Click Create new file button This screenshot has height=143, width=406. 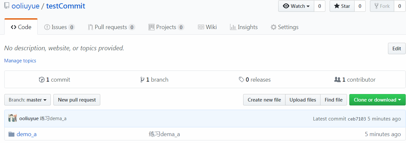tap(264, 100)
